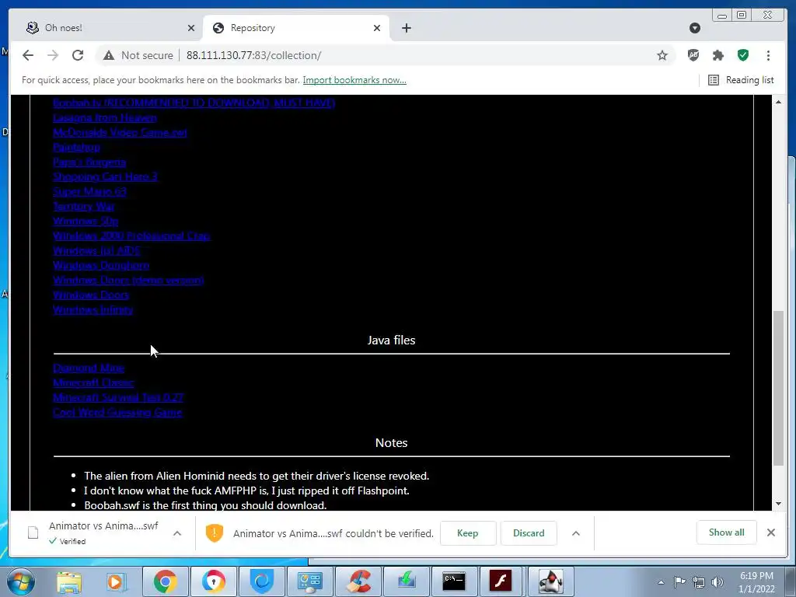Image resolution: width=796 pixels, height=597 pixels.
Task: Open the Paintshop link
Action: 77,147
